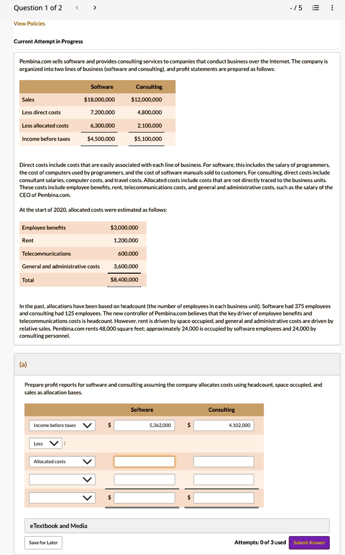
Task: Click the Software total input at bottom
Action: [144, 498]
